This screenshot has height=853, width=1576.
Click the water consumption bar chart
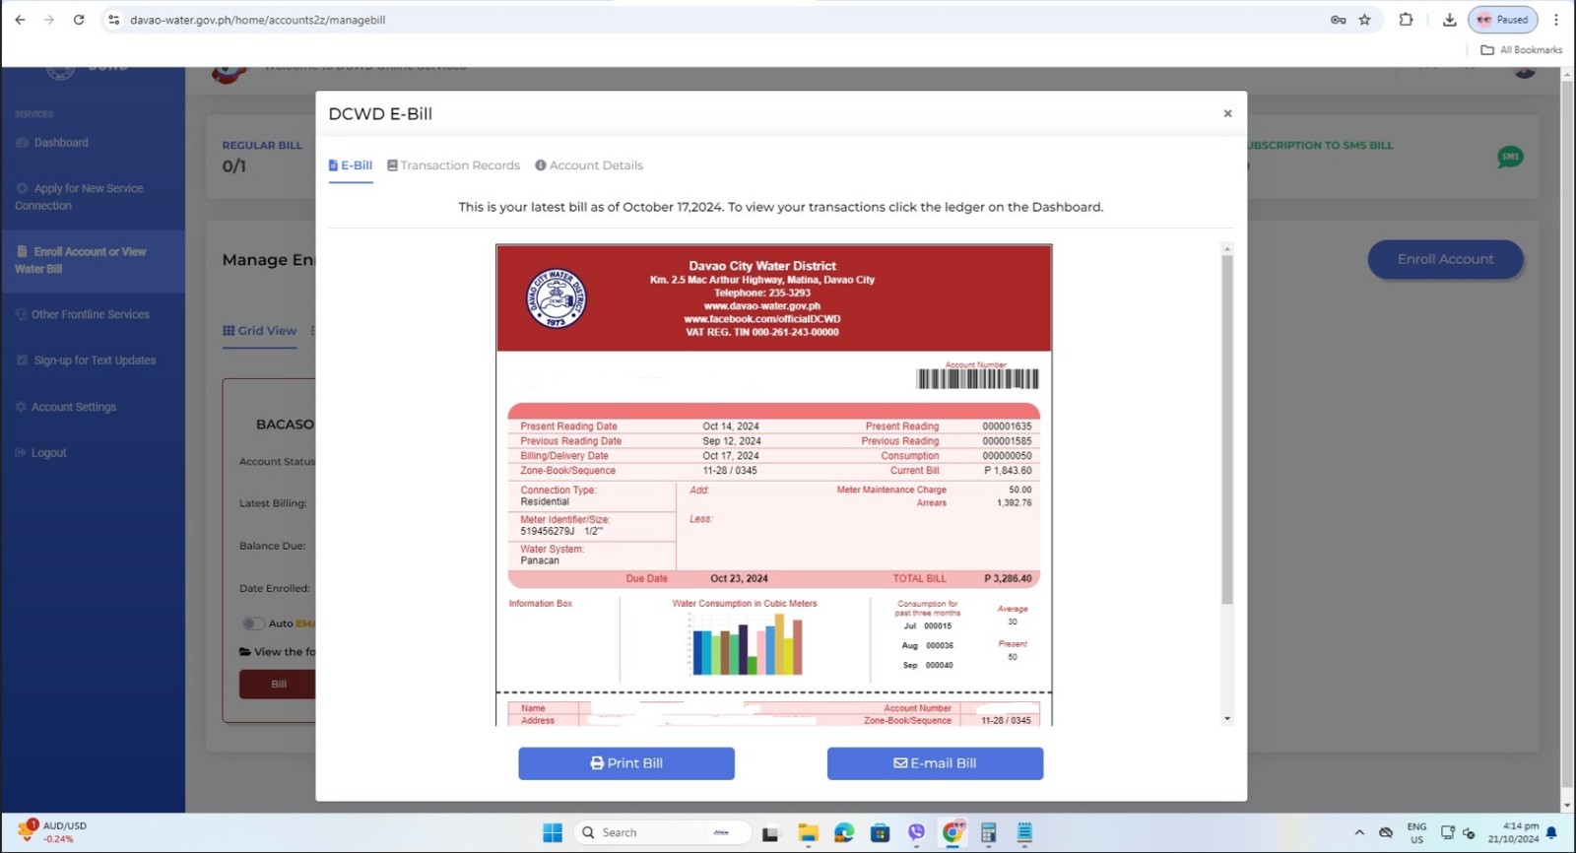coord(747,644)
